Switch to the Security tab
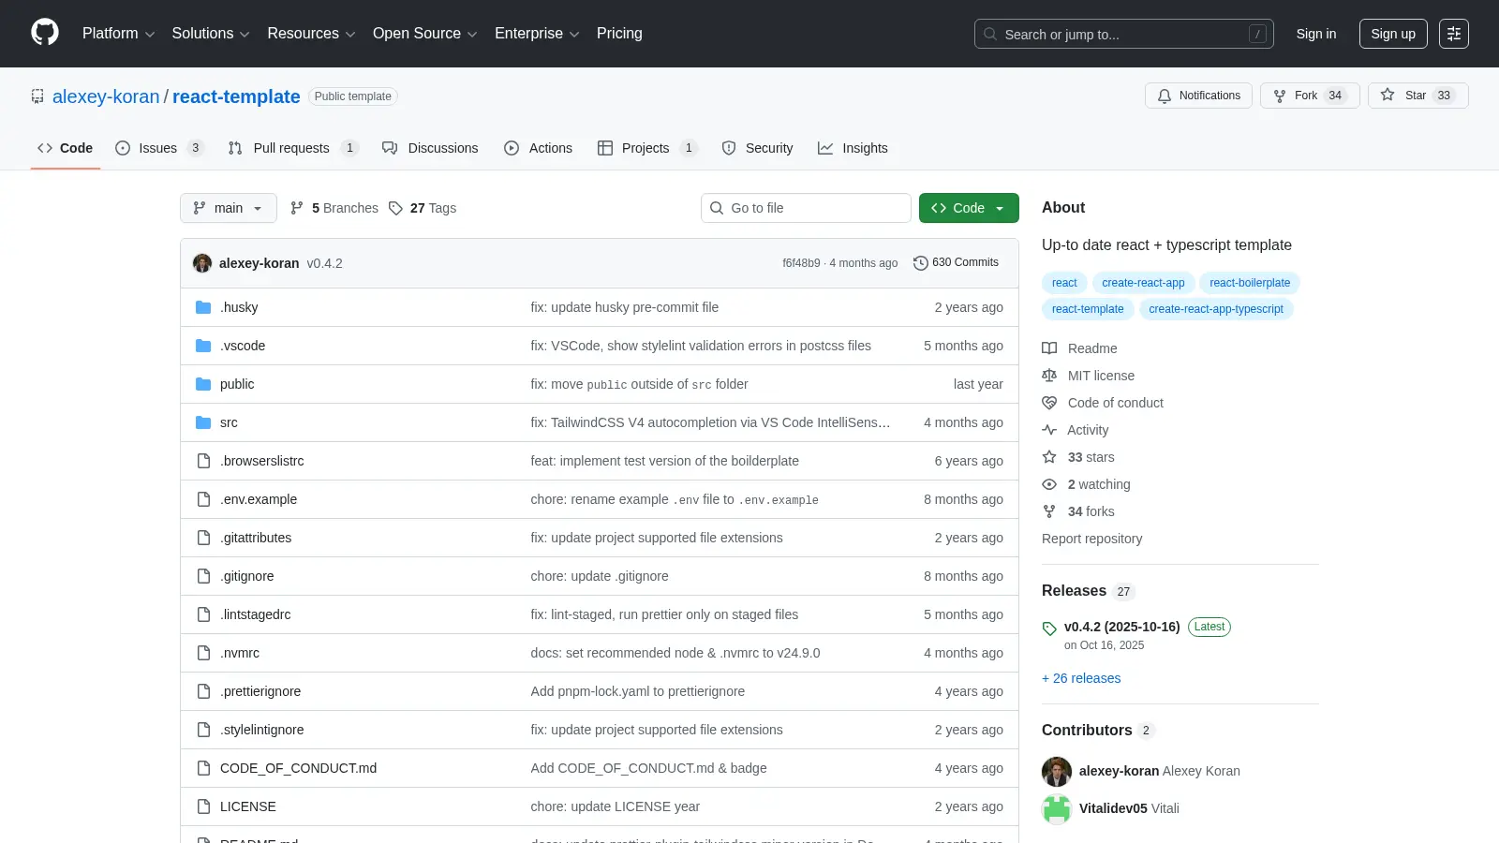1499x843 pixels. (x=757, y=148)
